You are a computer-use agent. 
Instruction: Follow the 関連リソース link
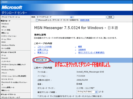click(x=43, y=53)
